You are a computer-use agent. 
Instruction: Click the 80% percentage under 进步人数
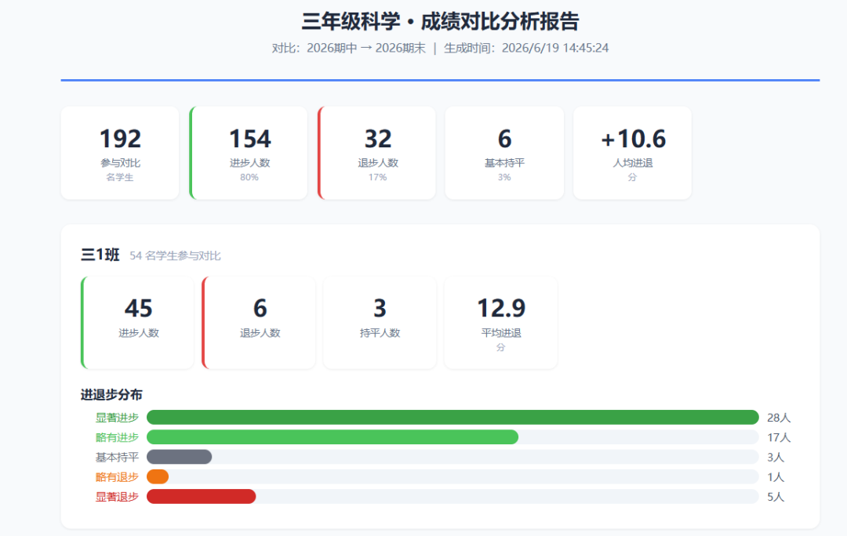click(x=249, y=177)
